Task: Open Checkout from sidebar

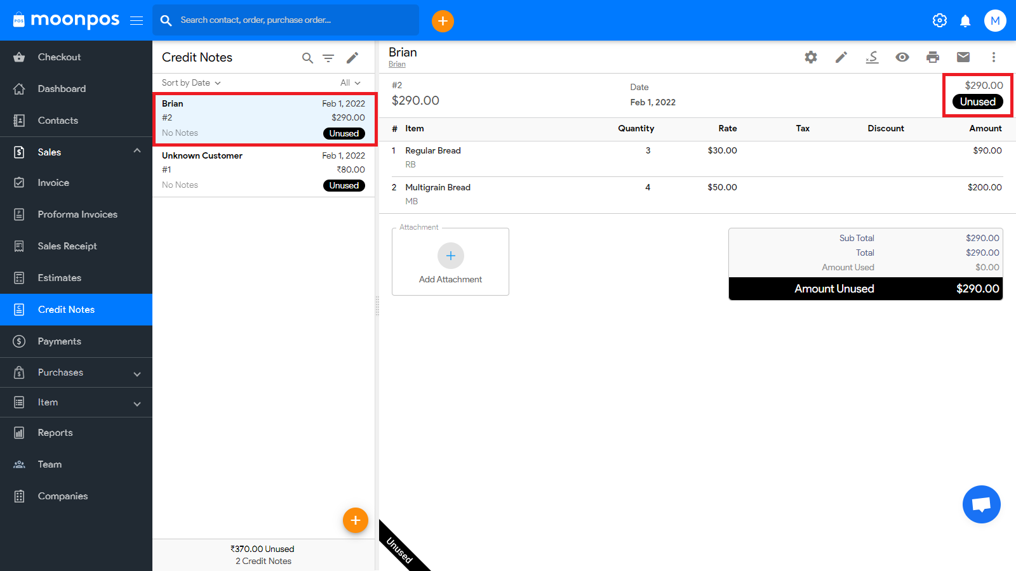Action: (76, 57)
